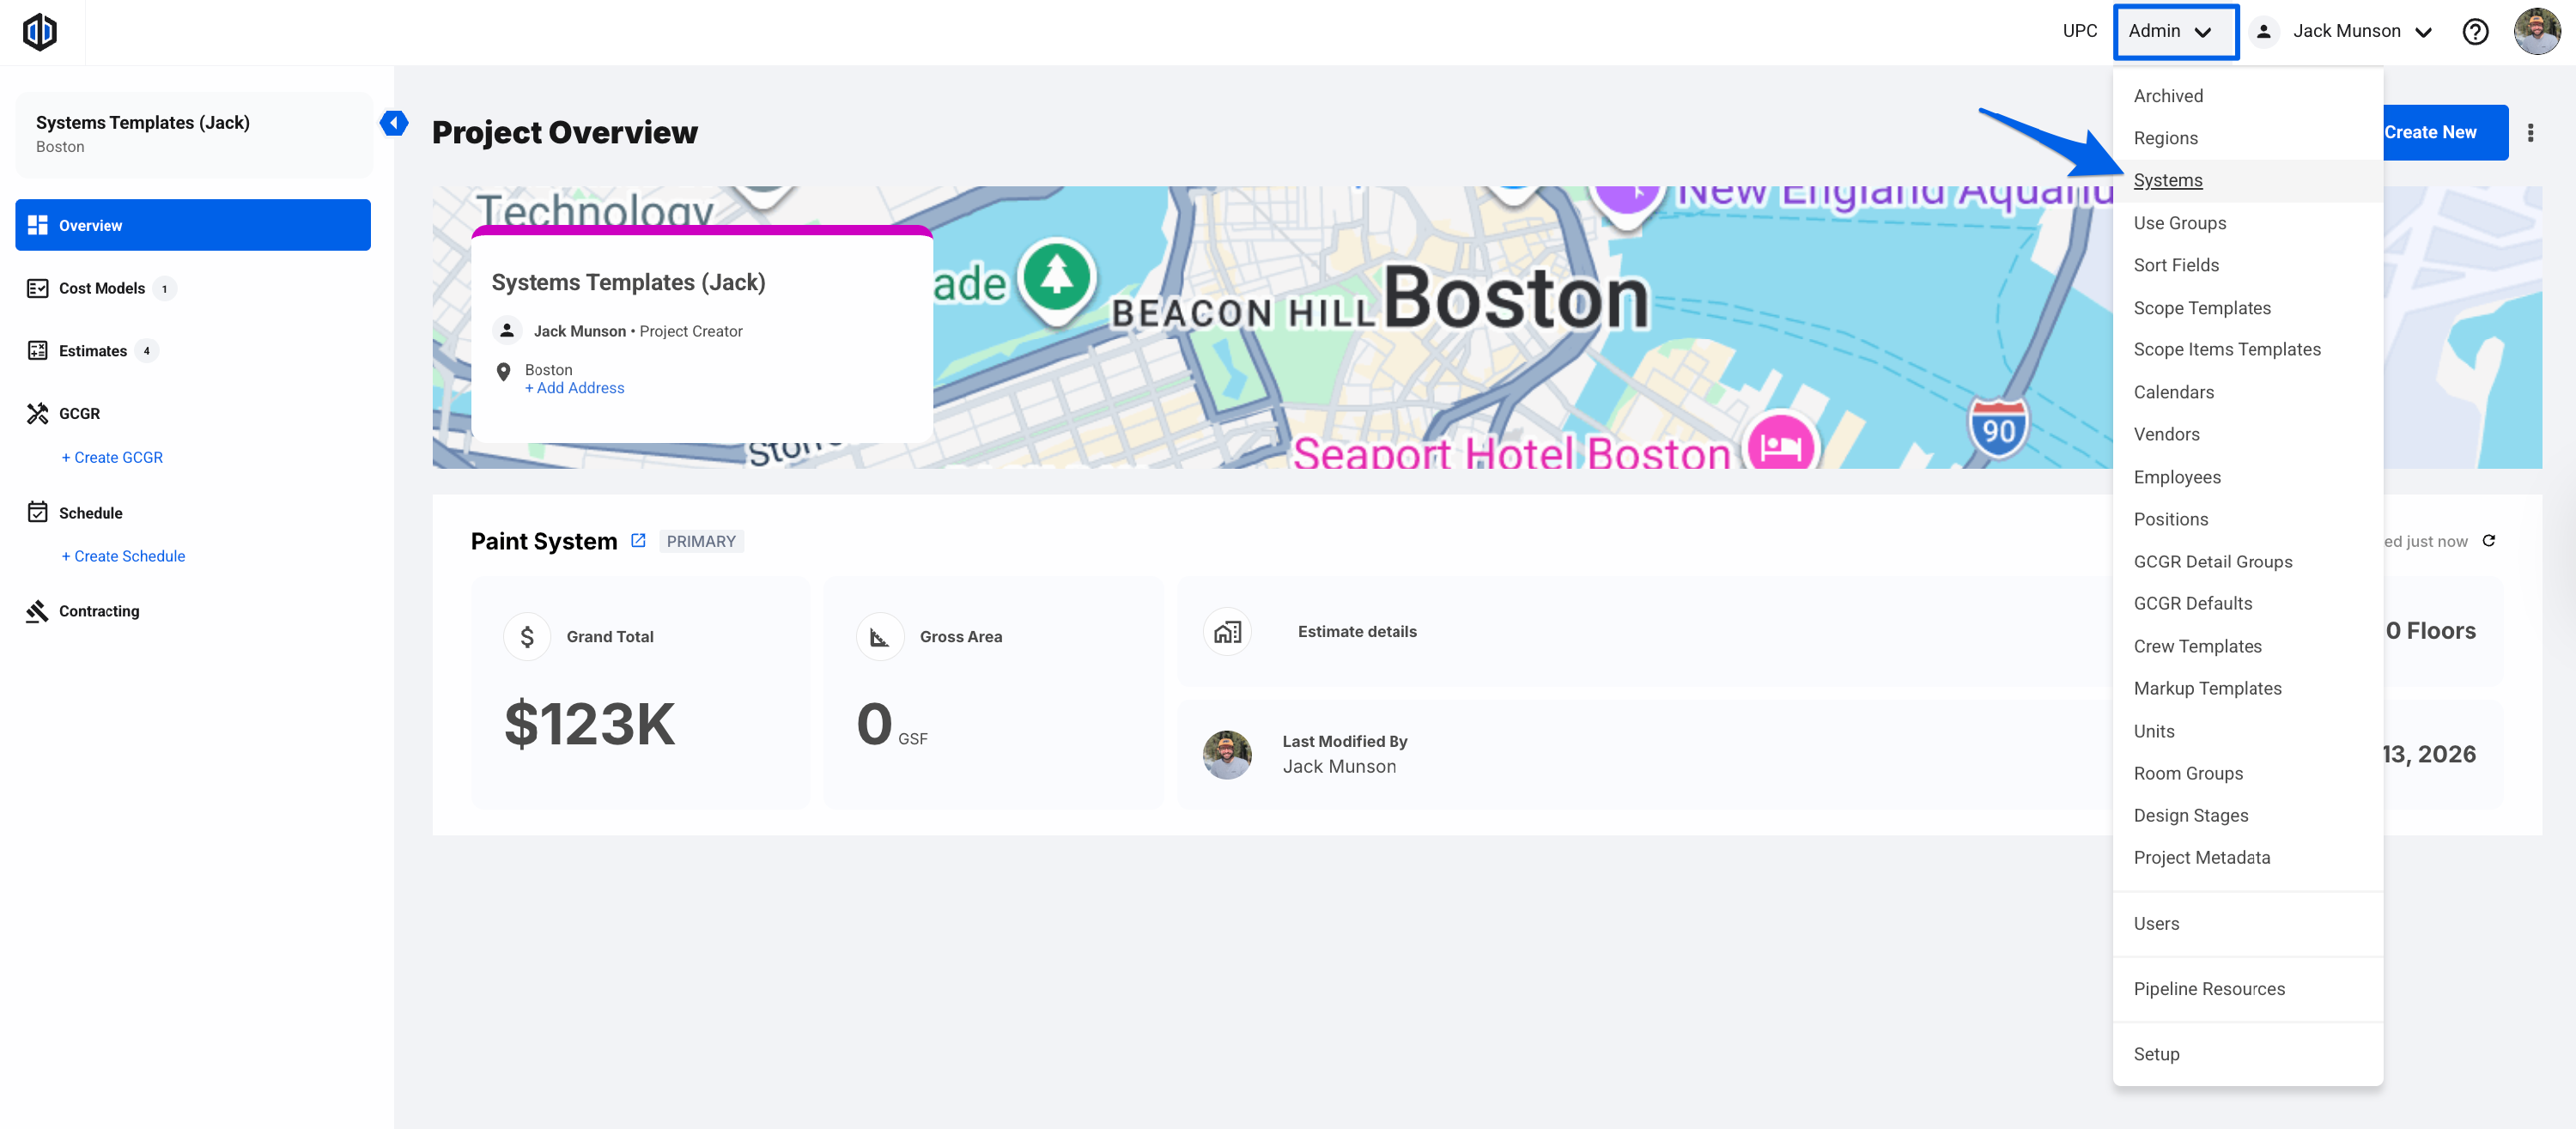Click the green park marker on map

point(1057,274)
